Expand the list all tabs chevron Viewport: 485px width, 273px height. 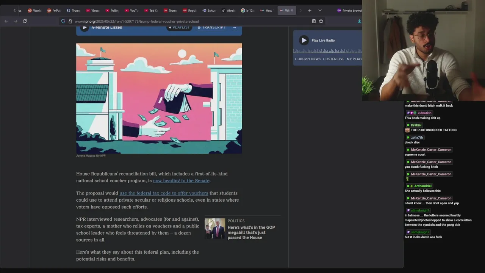click(x=320, y=11)
